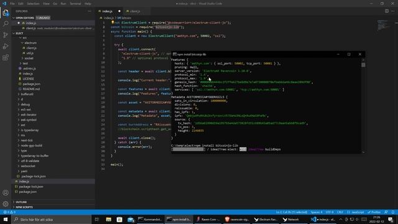Expand the typedarray-to-buffer folder

19,156
